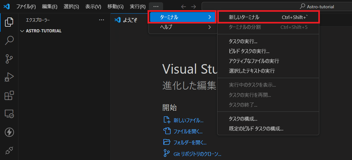Open the 編集(E) menu
This screenshot has height=160, width=352.
pos(50,7)
